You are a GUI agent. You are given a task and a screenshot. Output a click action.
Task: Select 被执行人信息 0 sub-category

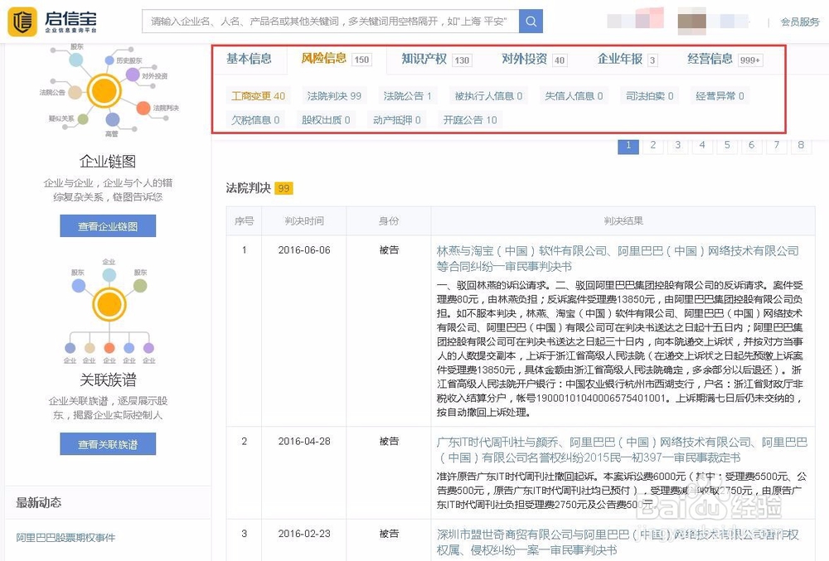coord(488,96)
